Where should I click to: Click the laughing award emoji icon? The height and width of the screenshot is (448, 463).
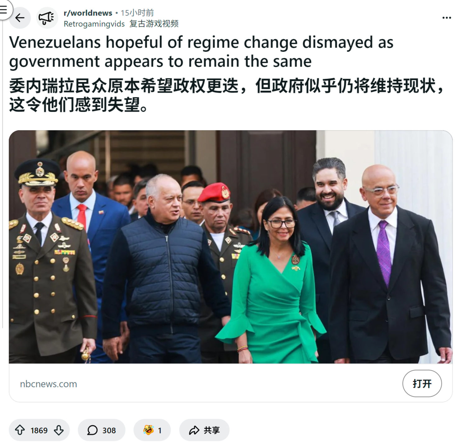click(148, 430)
